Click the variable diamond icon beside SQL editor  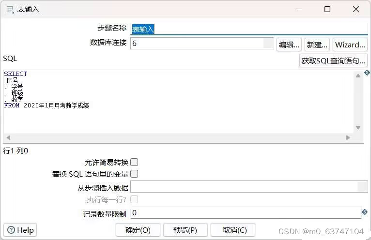tap(367, 73)
